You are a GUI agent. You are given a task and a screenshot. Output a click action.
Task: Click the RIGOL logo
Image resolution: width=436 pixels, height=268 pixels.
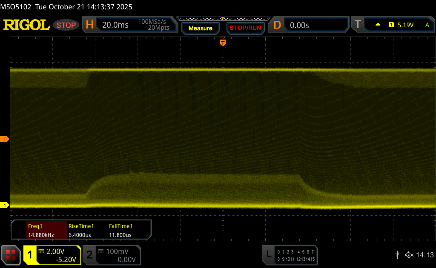tap(26, 25)
